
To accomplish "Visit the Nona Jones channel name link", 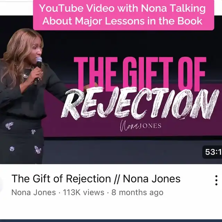I will (x=34, y=193).
